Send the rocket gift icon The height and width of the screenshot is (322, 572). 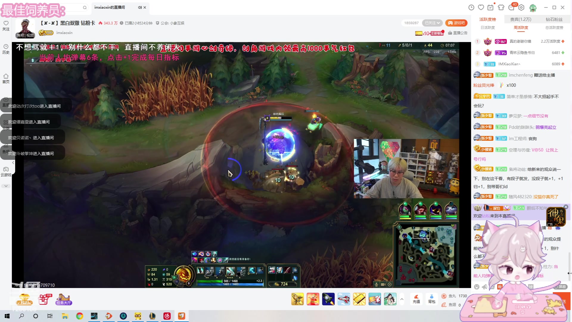[x=328, y=299]
